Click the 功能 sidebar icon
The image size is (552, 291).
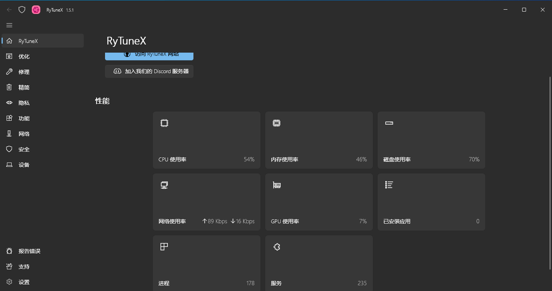9,118
